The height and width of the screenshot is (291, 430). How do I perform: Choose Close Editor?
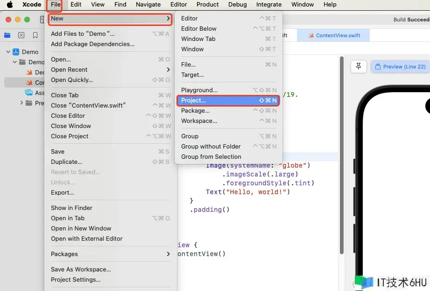point(110,115)
